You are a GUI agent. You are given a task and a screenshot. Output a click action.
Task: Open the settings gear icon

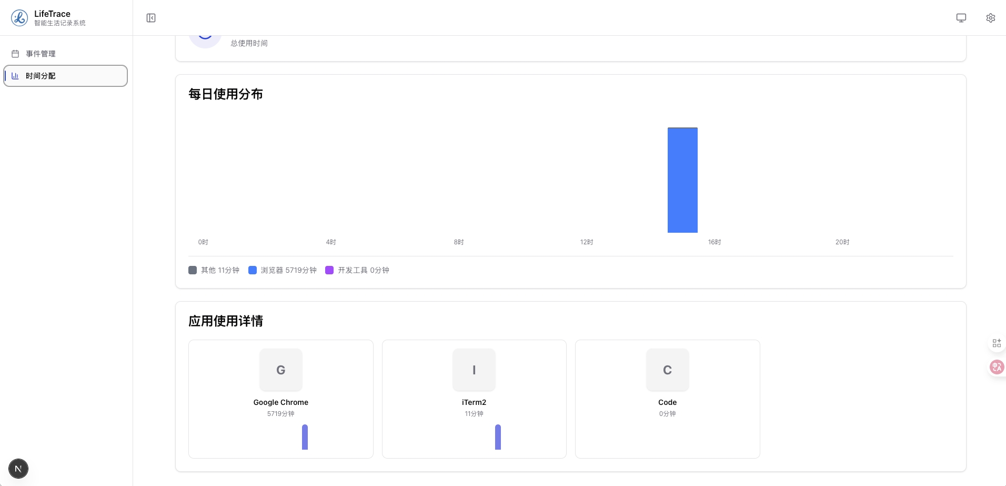click(990, 18)
